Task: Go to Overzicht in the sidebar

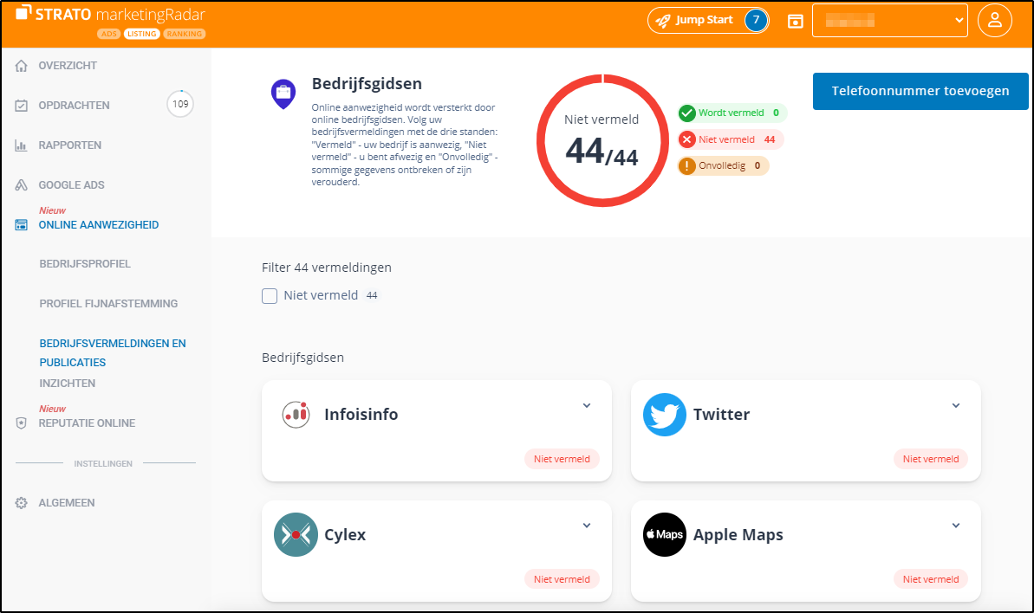Action: tap(68, 66)
